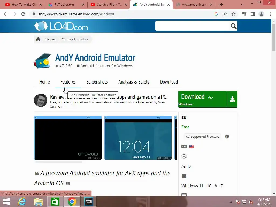Click the license info icon

tap(227, 137)
